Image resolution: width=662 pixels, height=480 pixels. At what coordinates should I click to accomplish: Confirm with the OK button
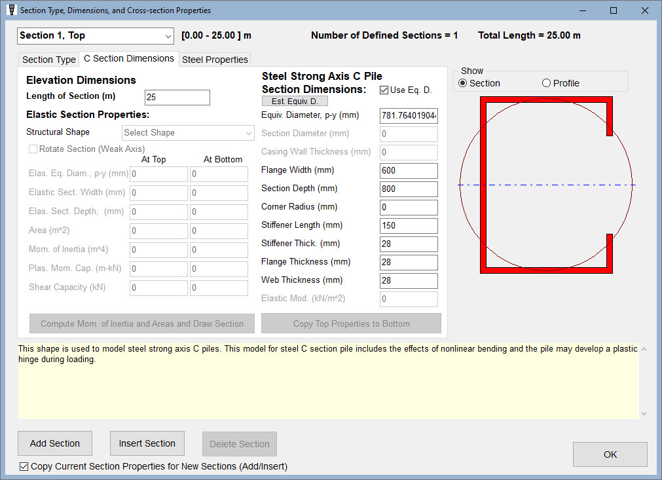(610, 454)
